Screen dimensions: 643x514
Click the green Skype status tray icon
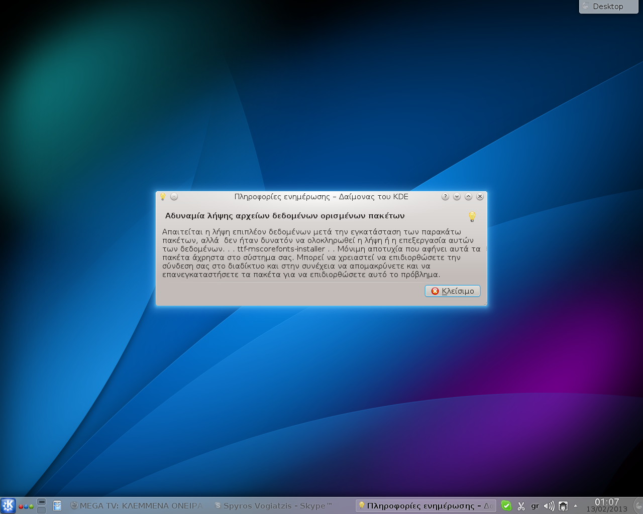(x=506, y=505)
